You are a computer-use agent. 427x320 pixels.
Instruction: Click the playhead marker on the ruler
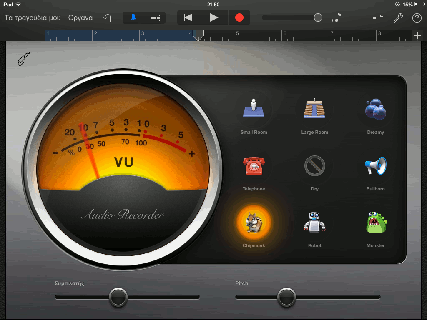(198, 35)
